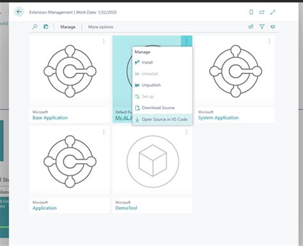Click the Install menu item icon
The width and height of the screenshot is (303, 246).
coord(137,62)
